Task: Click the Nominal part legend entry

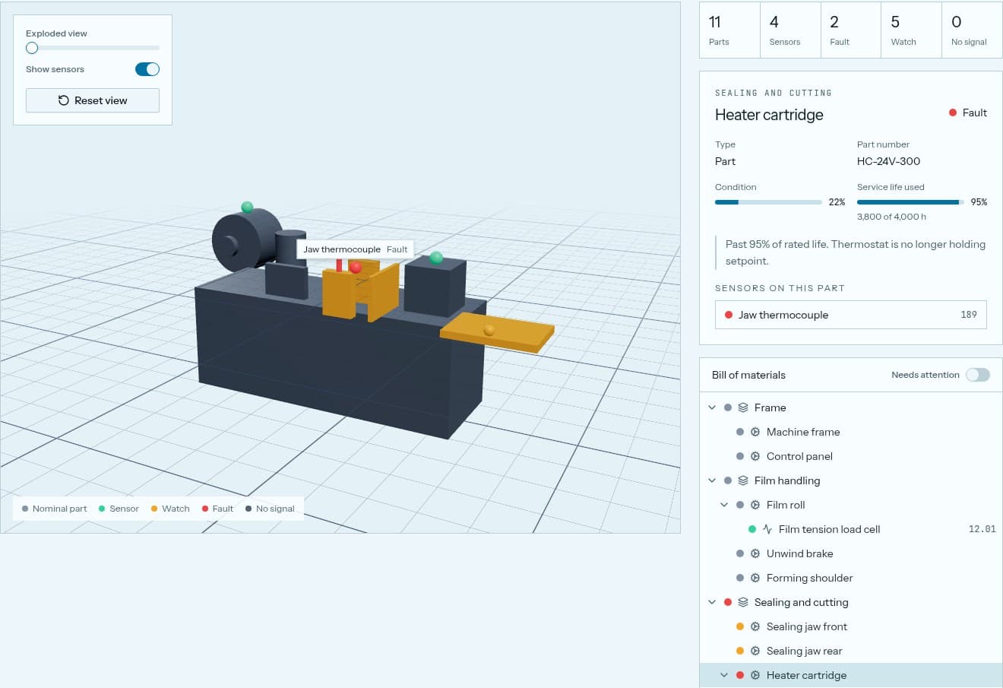Action: pos(54,509)
